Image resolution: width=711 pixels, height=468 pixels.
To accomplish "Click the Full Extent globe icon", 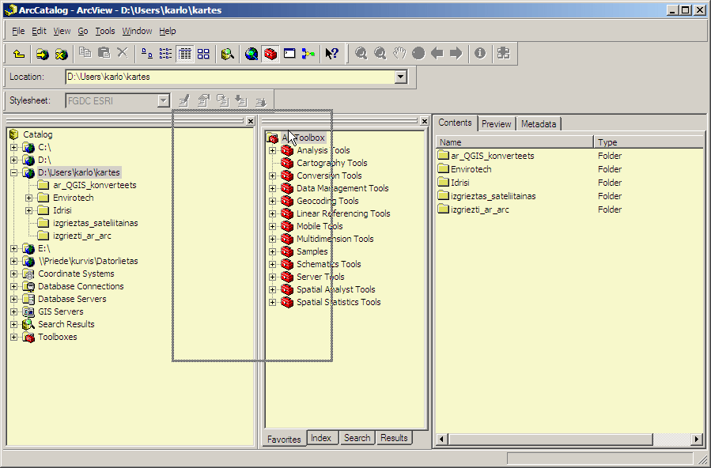I will click(x=418, y=54).
